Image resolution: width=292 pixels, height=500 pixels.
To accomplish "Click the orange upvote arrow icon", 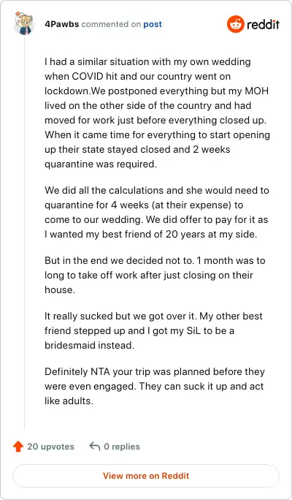I will coord(18,447).
